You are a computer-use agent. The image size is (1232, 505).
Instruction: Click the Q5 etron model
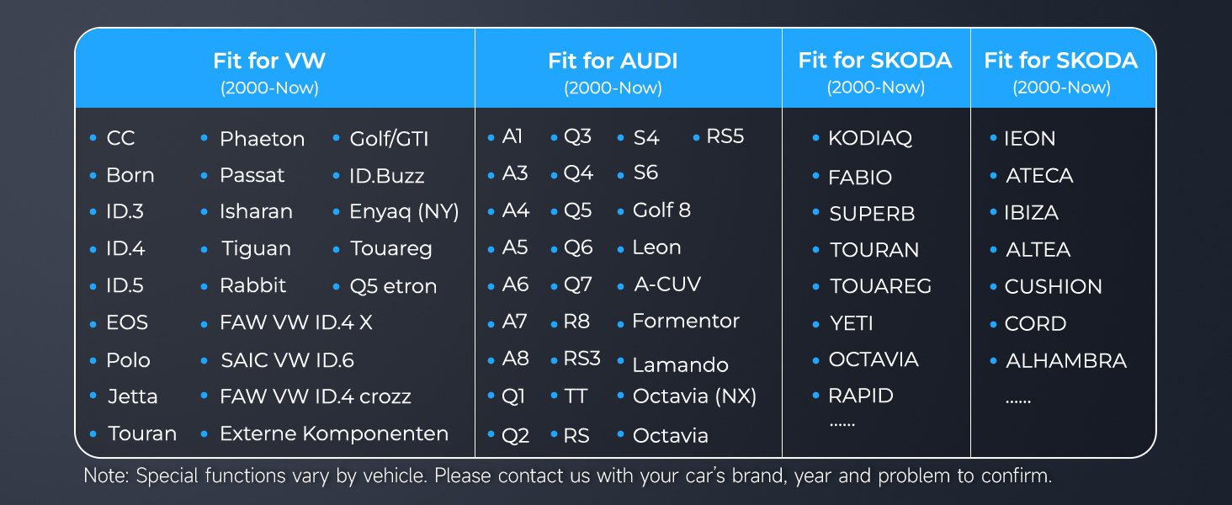pos(393,286)
